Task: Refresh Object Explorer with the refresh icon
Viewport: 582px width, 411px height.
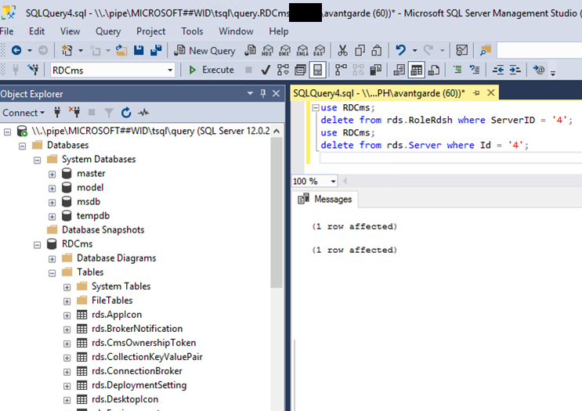Action: pos(126,113)
